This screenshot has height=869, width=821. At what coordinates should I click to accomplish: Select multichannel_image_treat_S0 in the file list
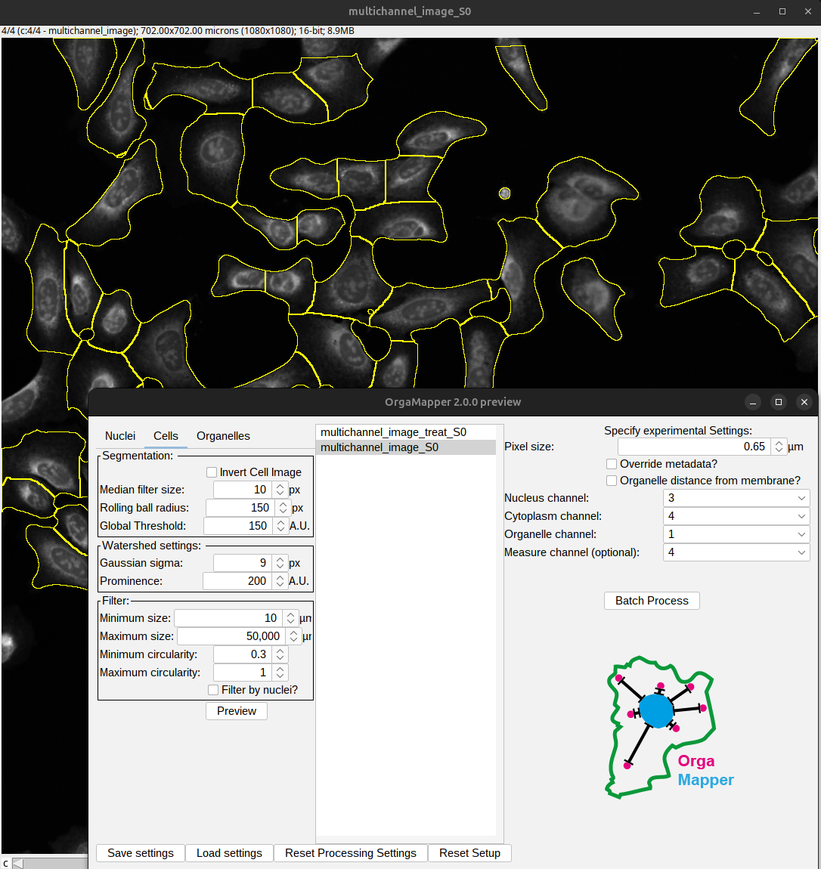[393, 432]
